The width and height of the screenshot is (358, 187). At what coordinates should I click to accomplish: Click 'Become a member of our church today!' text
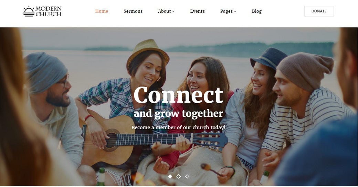click(178, 127)
